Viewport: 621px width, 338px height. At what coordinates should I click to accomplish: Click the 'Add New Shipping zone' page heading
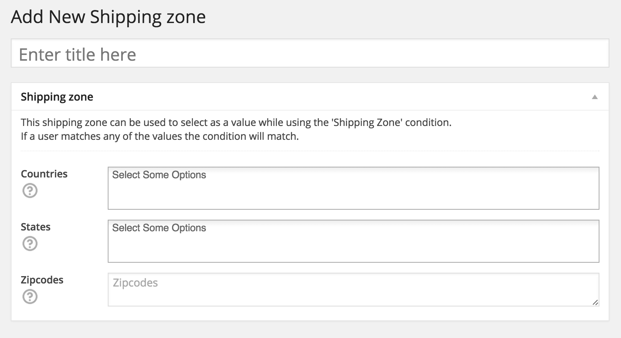coord(109,17)
